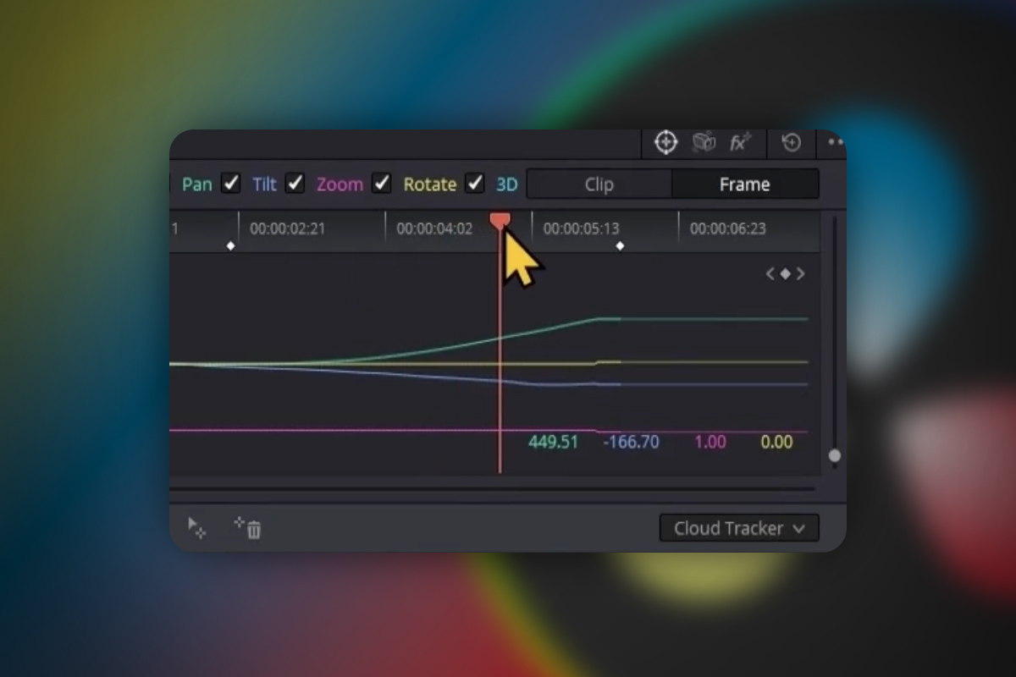Select keyframe marker below 00:00:05:13
This screenshot has width=1016, height=677.
620,246
